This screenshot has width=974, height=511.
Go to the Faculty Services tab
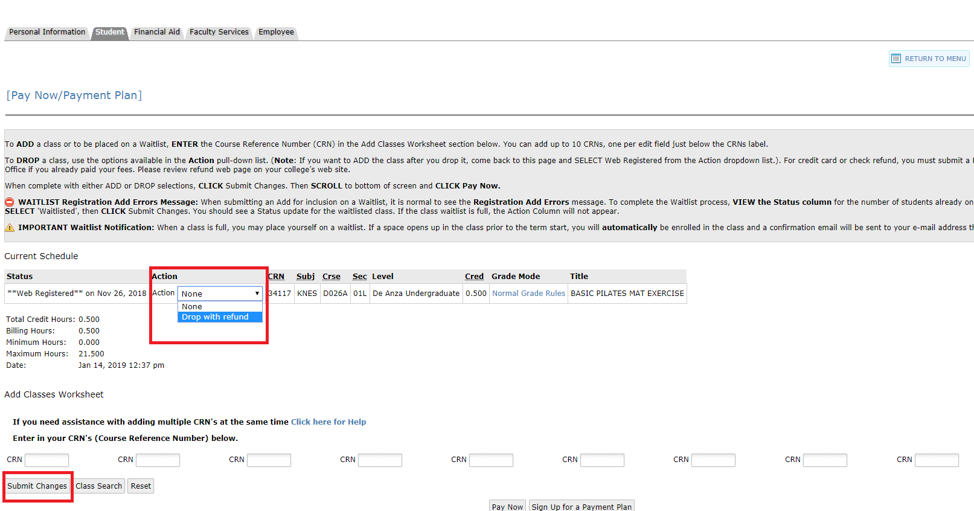click(219, 32)
